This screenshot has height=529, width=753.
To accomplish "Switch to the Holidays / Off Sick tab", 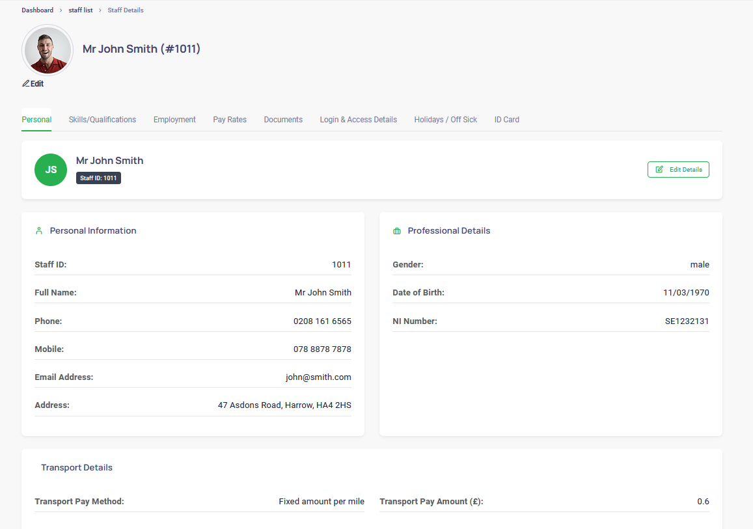I will [x=445, y=119].
